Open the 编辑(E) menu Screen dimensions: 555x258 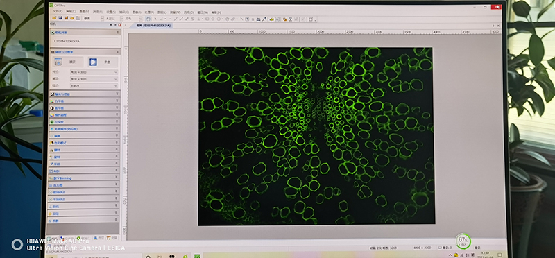click(71, 12)
